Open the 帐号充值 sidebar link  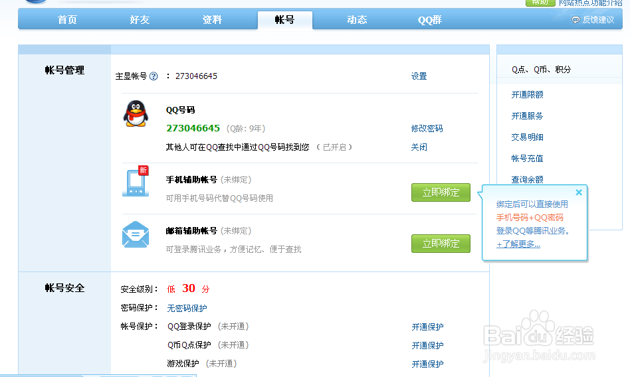527,159
